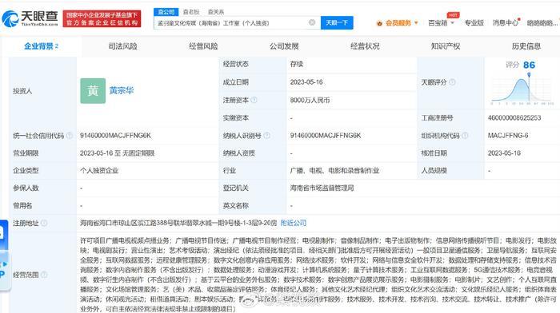Select the credit code 91460000MACJFFNG6K value

click(115, 136)
